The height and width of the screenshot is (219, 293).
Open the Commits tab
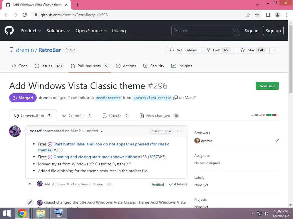click(x=77, y=116)
